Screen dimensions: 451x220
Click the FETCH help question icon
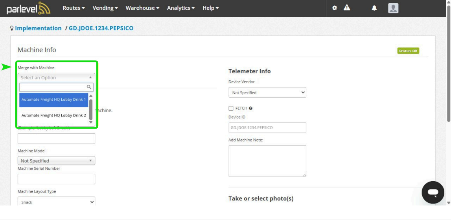tap(250, 108)
